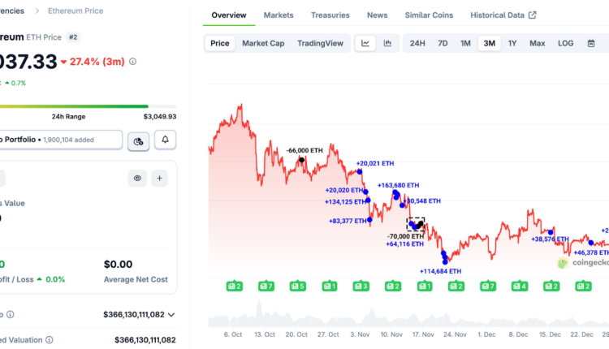Select the TradingView chart mode

point(320,43)
